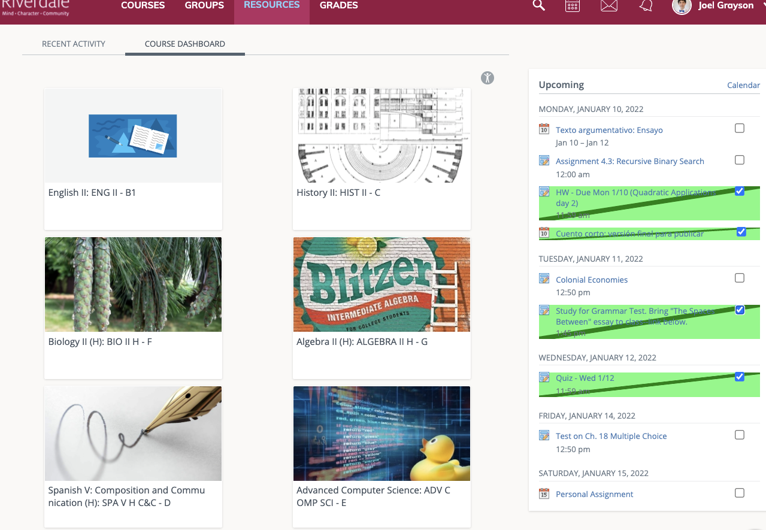Open the search magnifier icon

539,5
